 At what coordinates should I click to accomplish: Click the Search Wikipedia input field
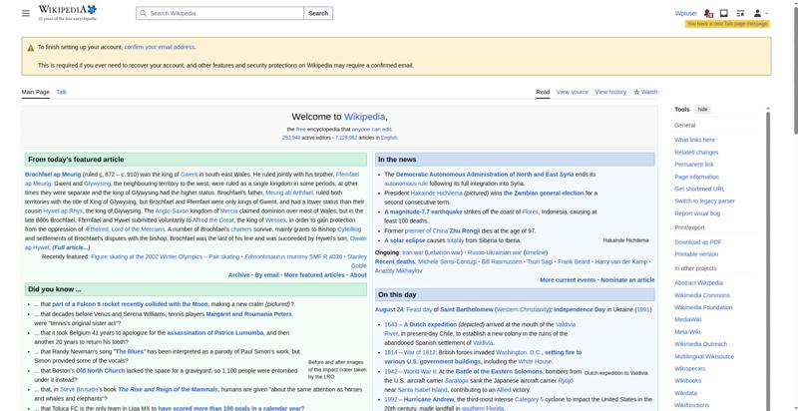[219, 13]
